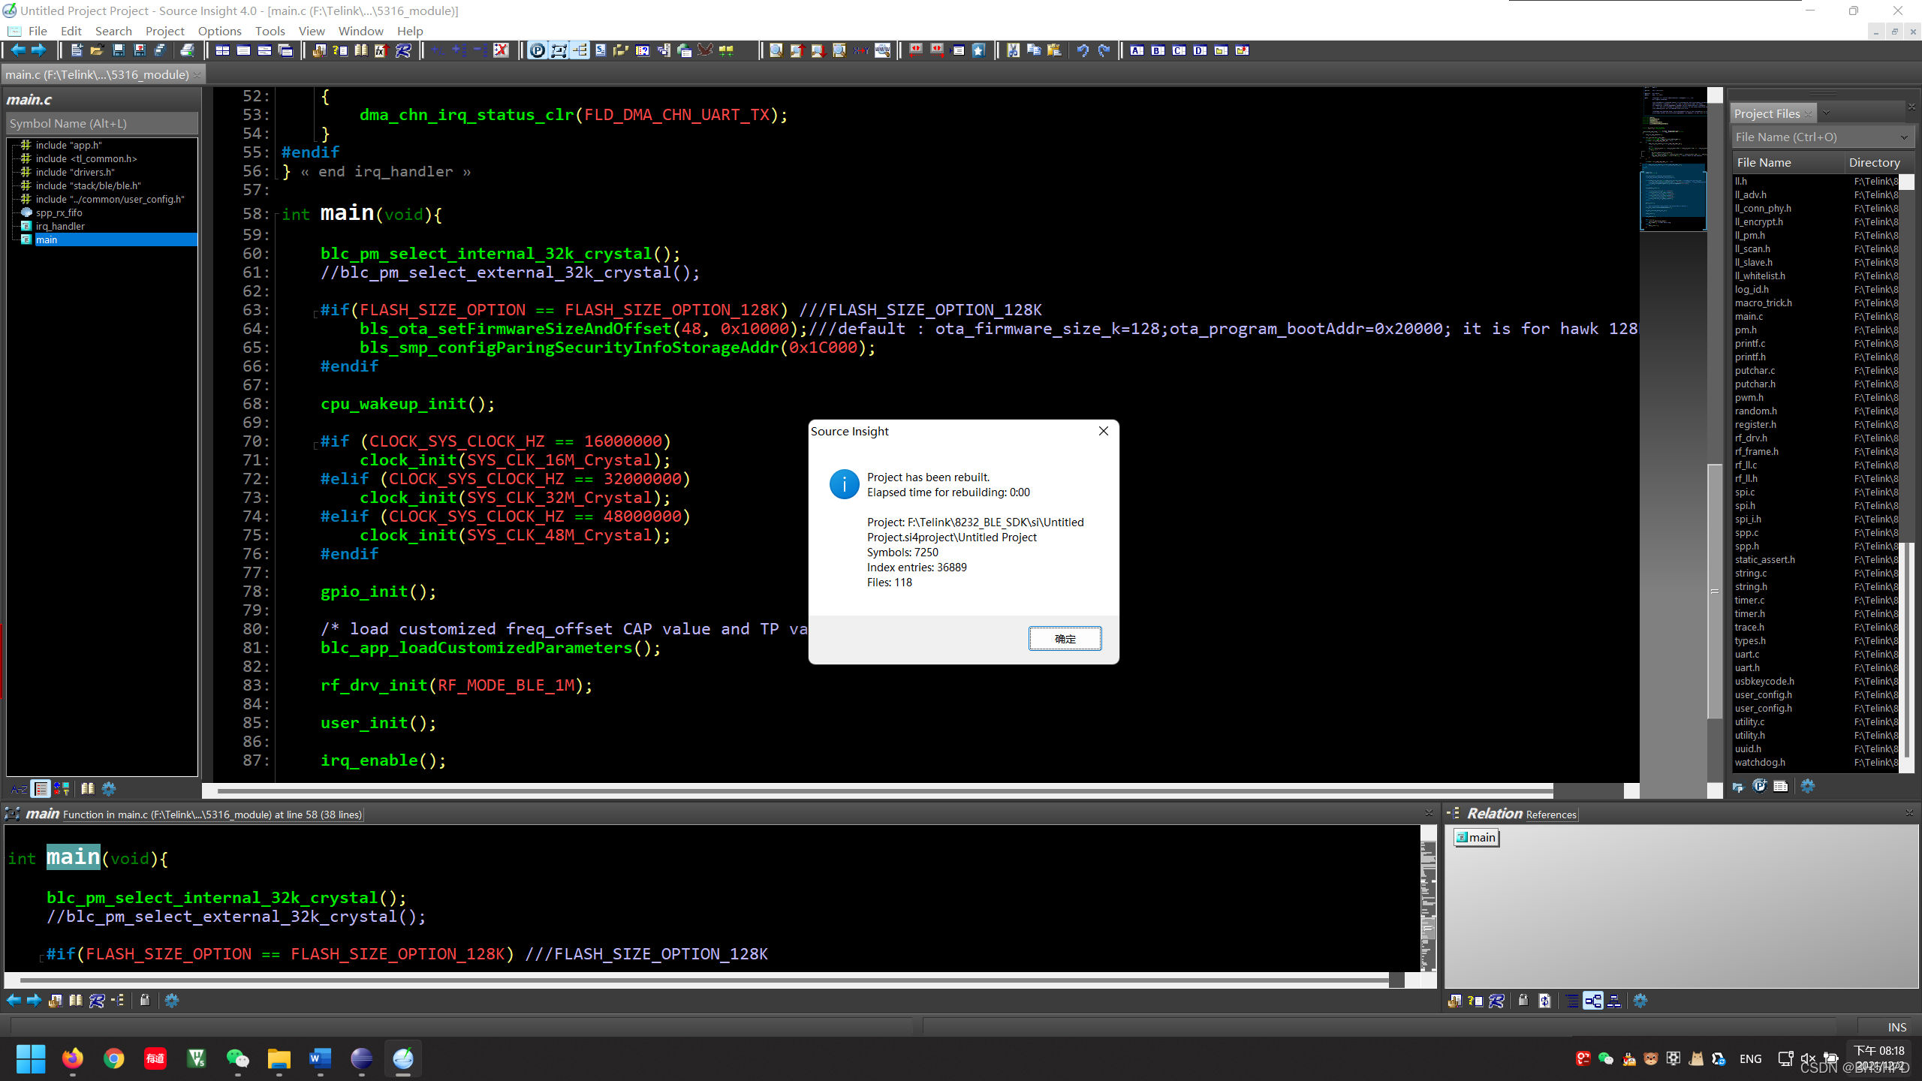The image size is (1922, 1081).
Task: Open symbol window settings gear icon
Action: coord(109,789)
